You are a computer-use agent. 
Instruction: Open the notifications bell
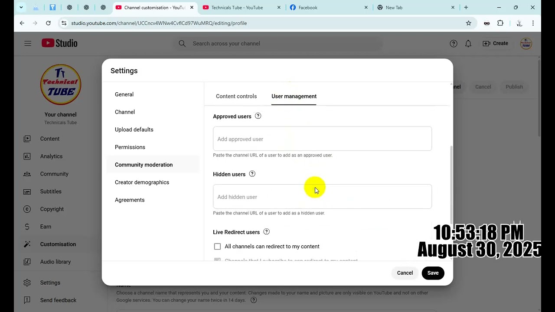tap(468, 43)
